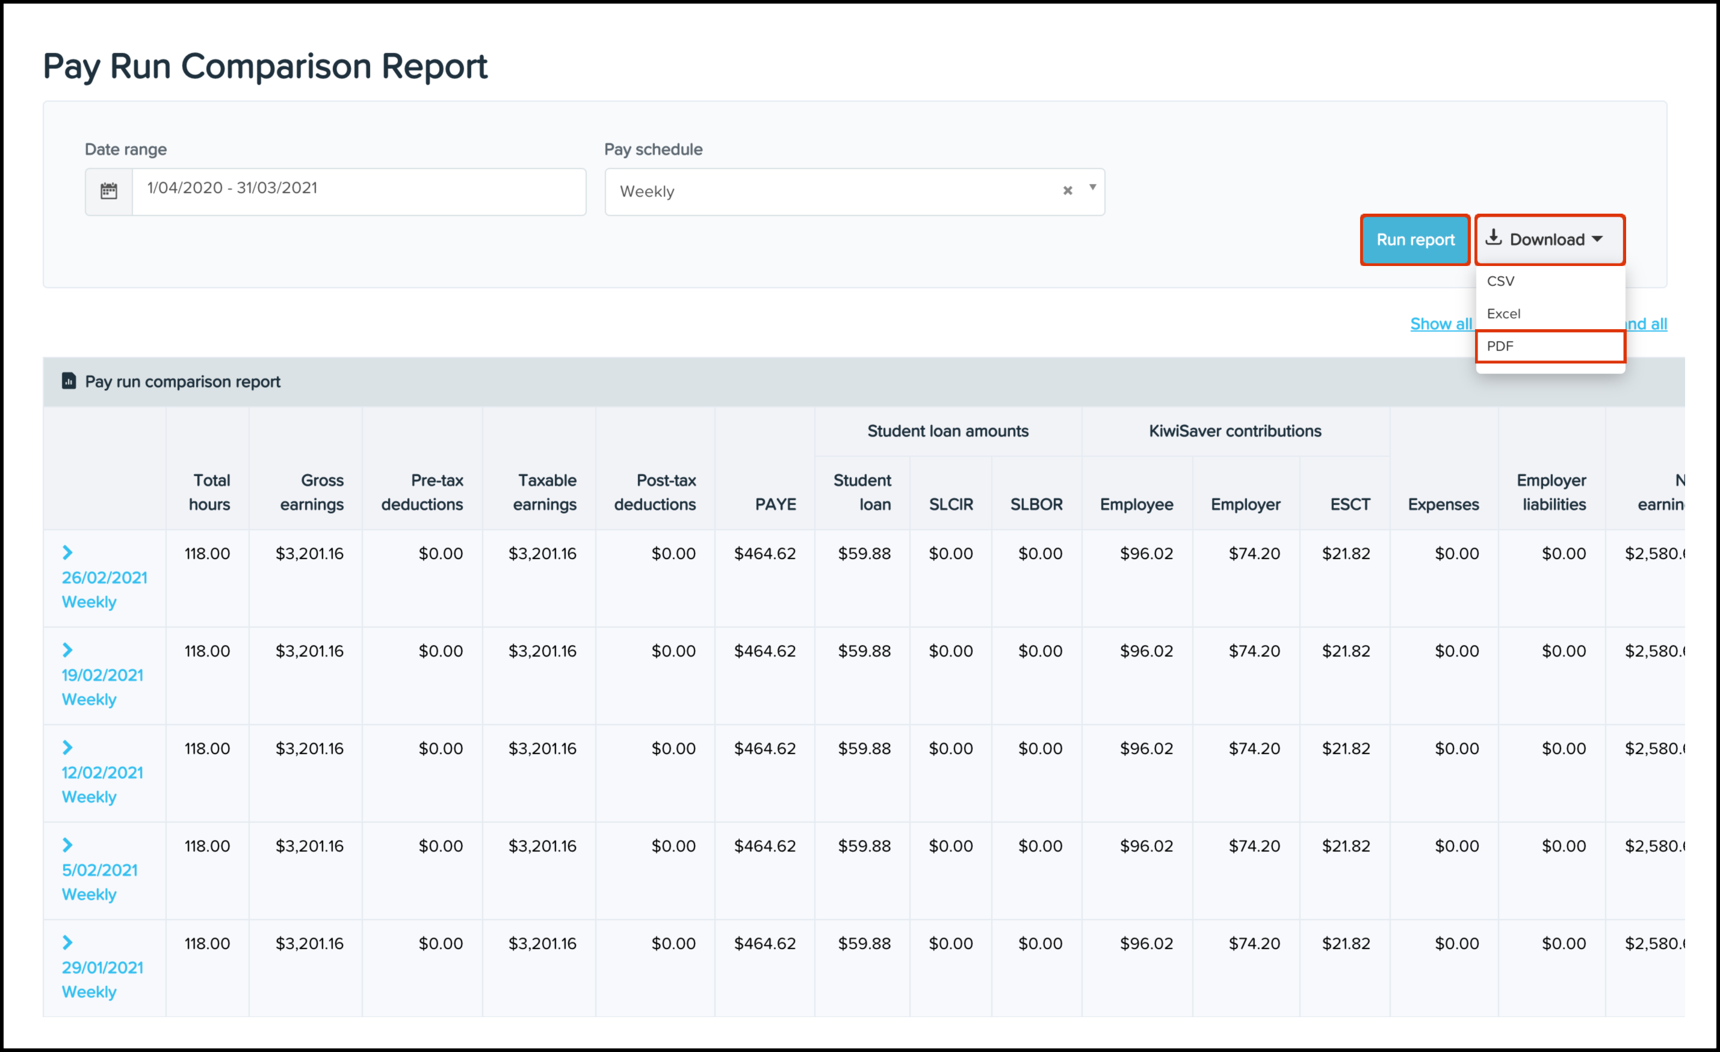Expand the 12/02/2021 pay run row
This screenshot has height=1052, width=1720.
[68, 747]
